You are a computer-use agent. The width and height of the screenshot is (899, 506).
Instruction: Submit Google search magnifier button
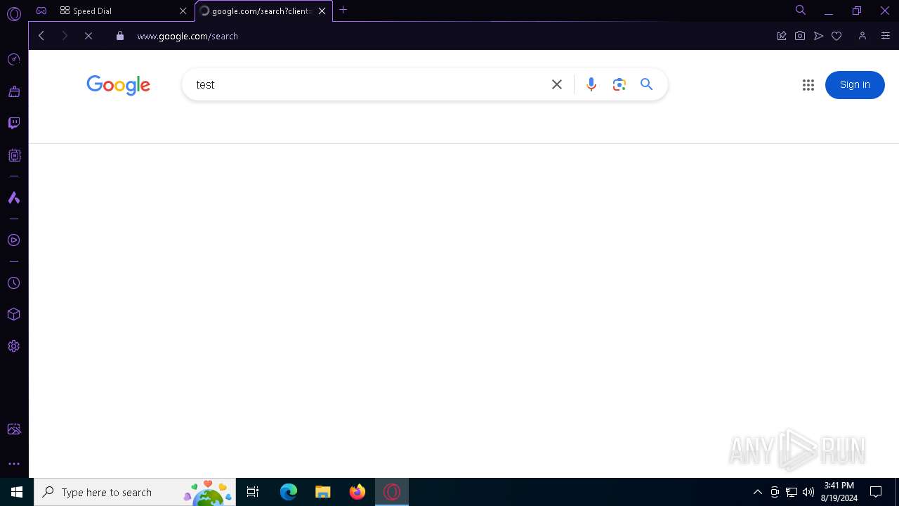point(647,84)
